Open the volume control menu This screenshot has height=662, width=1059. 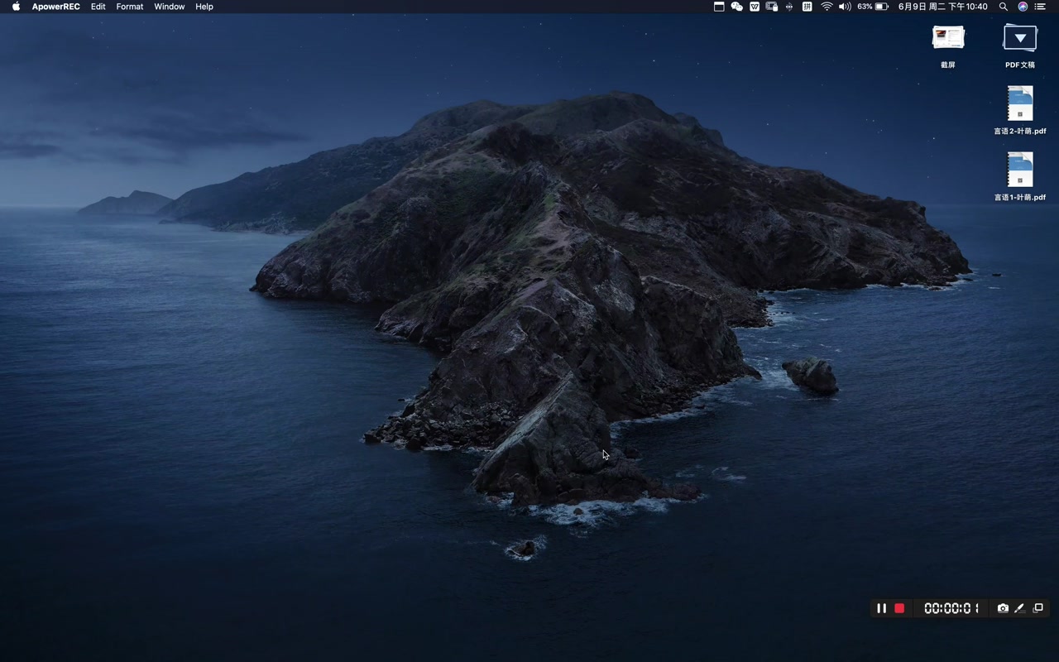pyautogui.click(x=845, y=7)
